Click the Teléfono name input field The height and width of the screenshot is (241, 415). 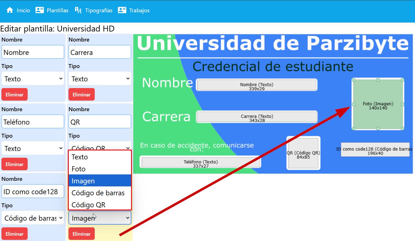click(x=33, y=122)
